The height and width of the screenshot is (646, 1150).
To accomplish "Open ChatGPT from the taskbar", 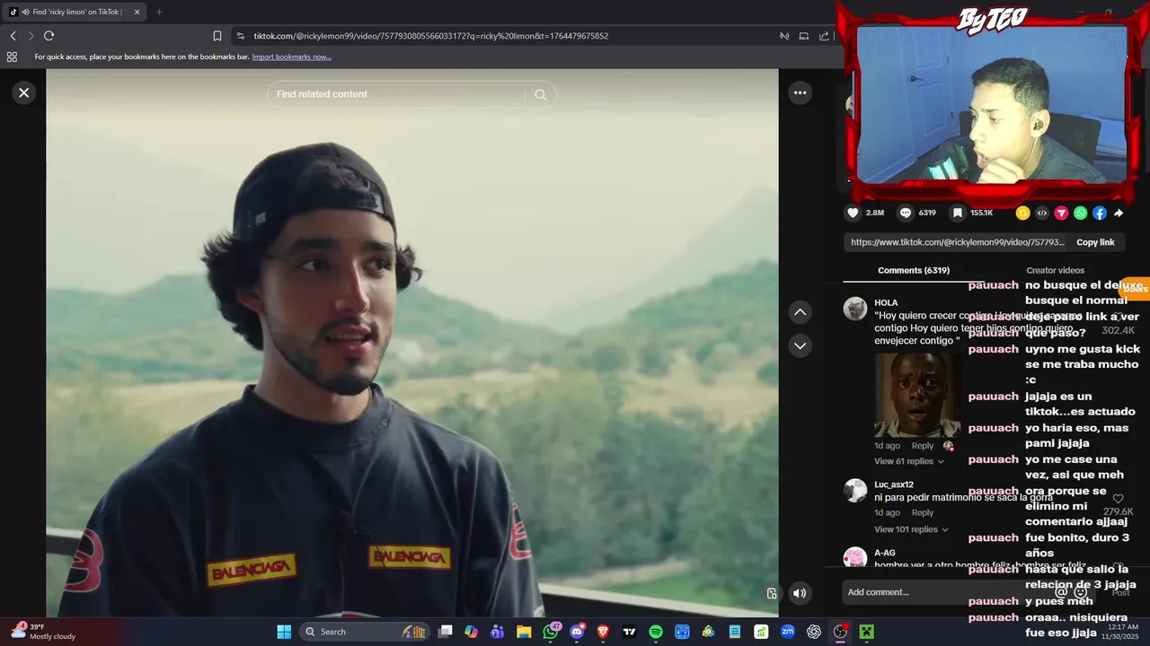I will (x=814, y=632).
